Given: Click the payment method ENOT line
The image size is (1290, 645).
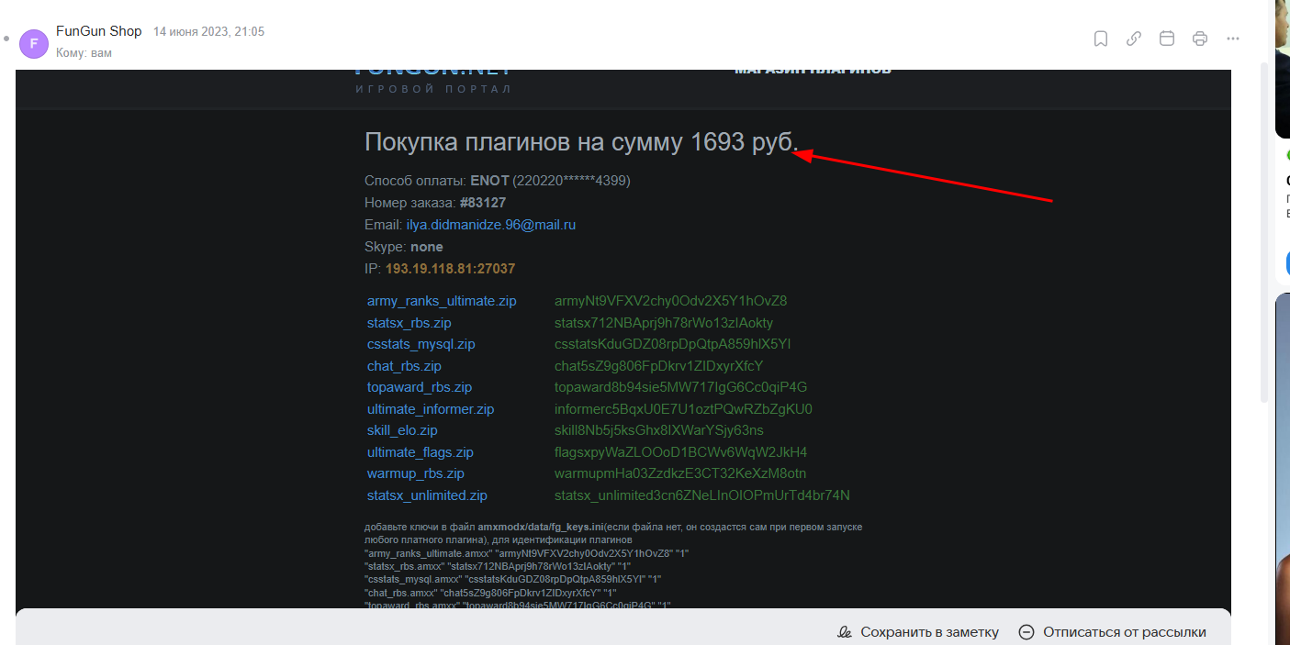Looking at the screenshot, I should coord(498,181).
